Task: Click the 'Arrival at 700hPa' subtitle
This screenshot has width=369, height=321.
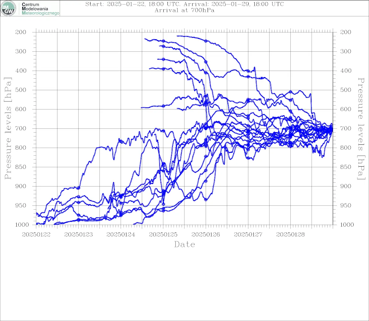Action: (184, 10)
